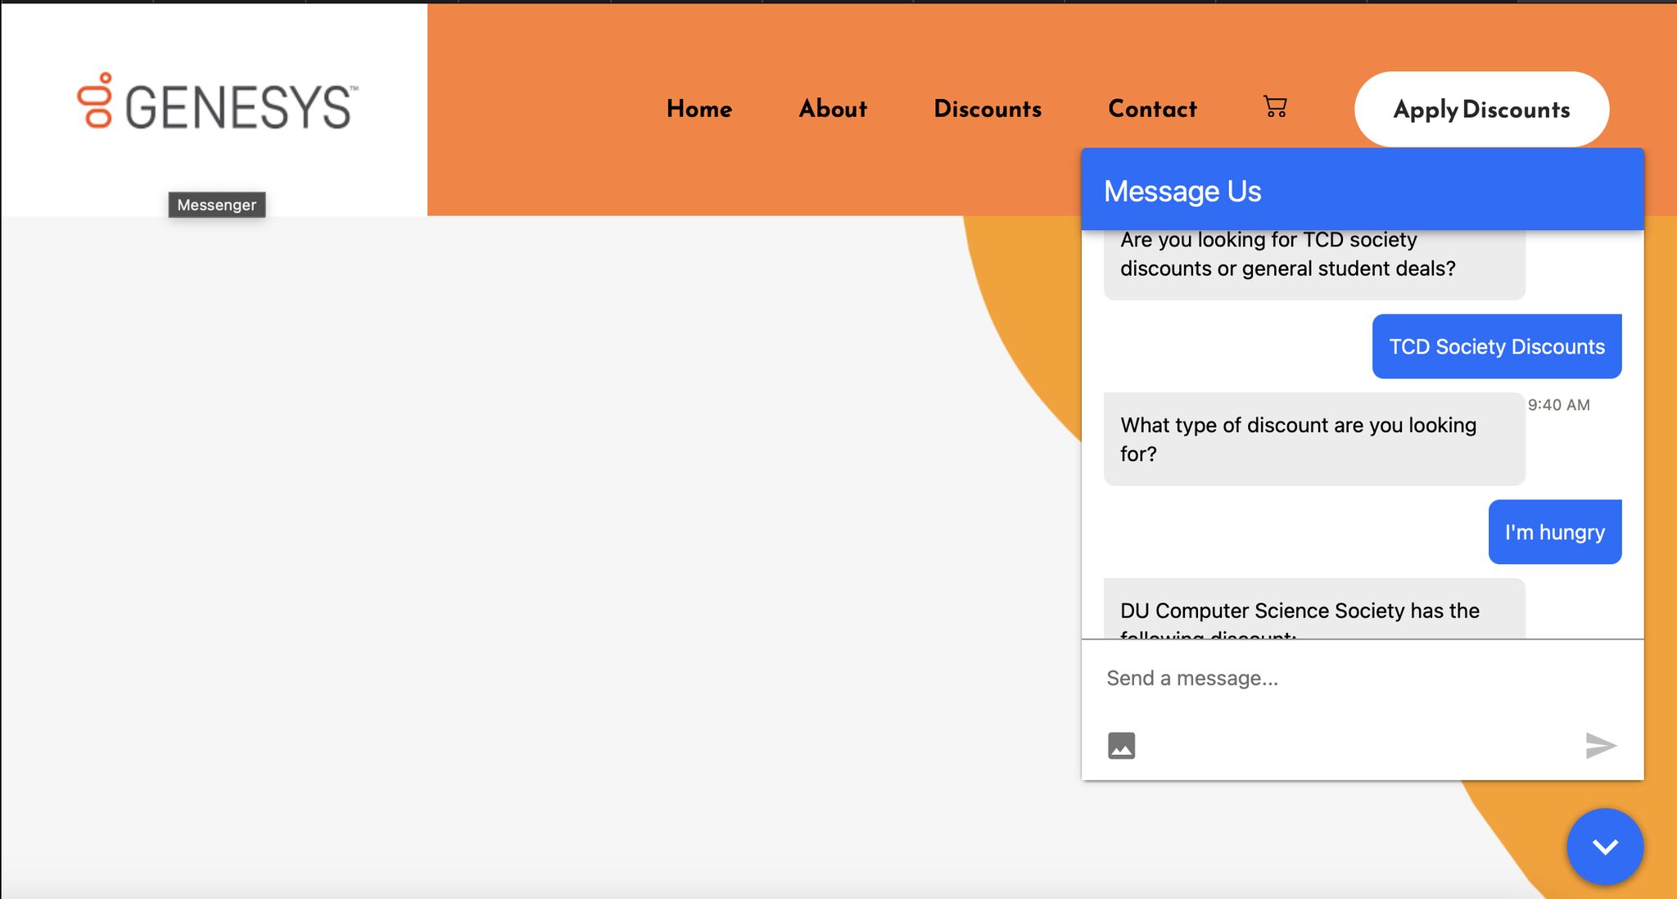Click the Genesys logo
The width and height of the screenshot is (1677, 899).
click(x=218, y=104)
